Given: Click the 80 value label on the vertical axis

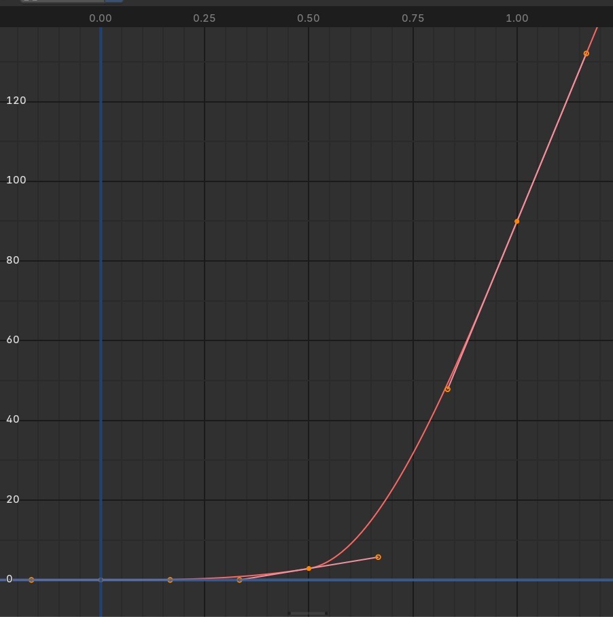Looking at the screenshot, I should click(x=13, y=260).
